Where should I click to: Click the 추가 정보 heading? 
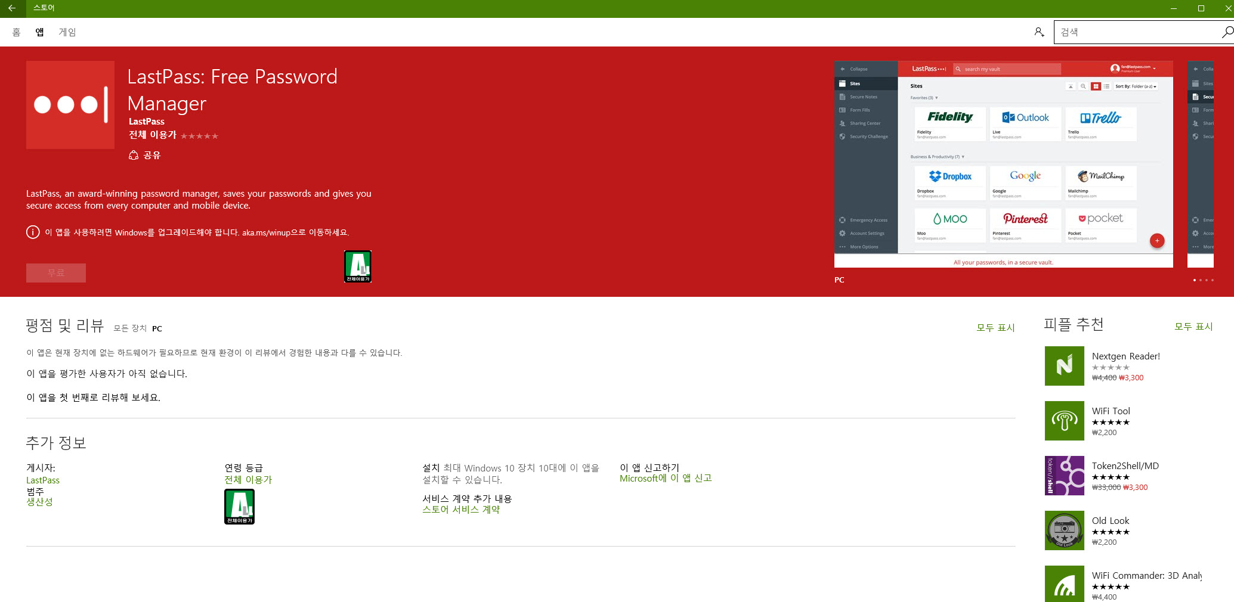tap(56, 443)
